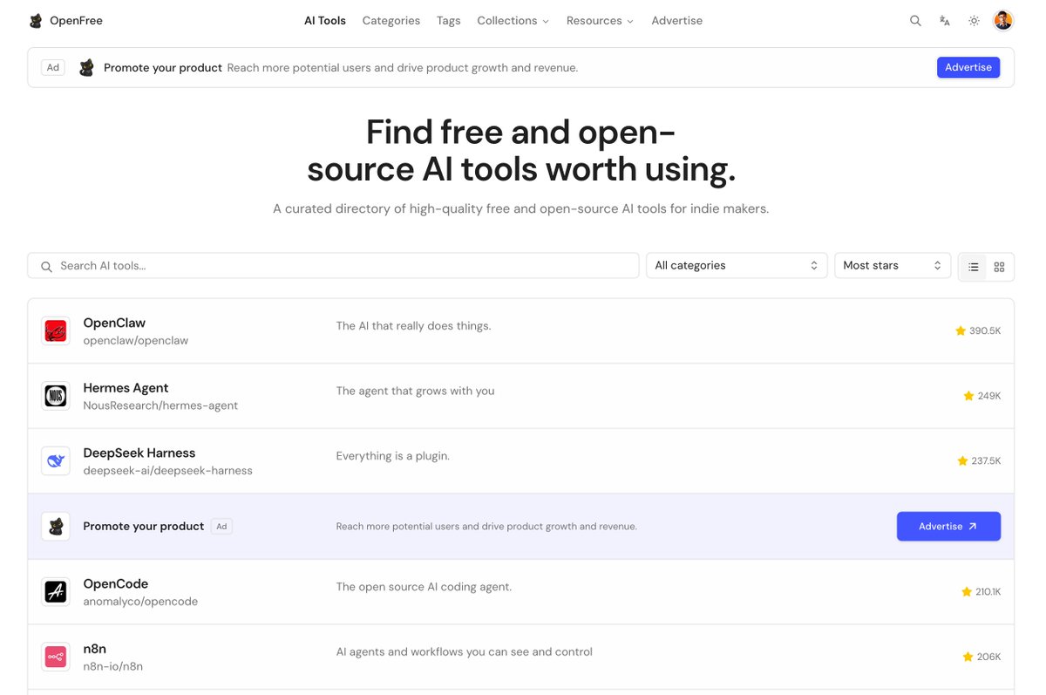Click the cat icon in the top ad banner
The width and height of the screenshot is (1046, 695).
86,68
